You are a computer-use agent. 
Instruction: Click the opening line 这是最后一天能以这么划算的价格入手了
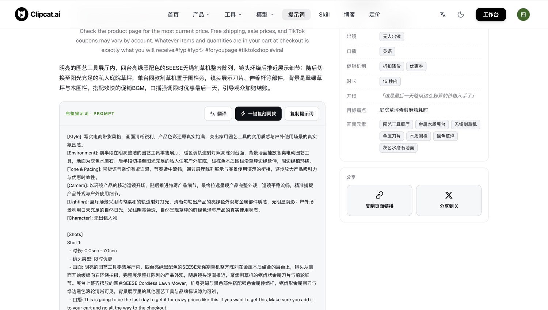pyautogui.click(x=427, y=96)
